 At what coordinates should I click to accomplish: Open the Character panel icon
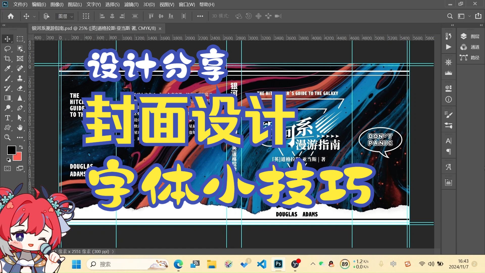[448, 141]
